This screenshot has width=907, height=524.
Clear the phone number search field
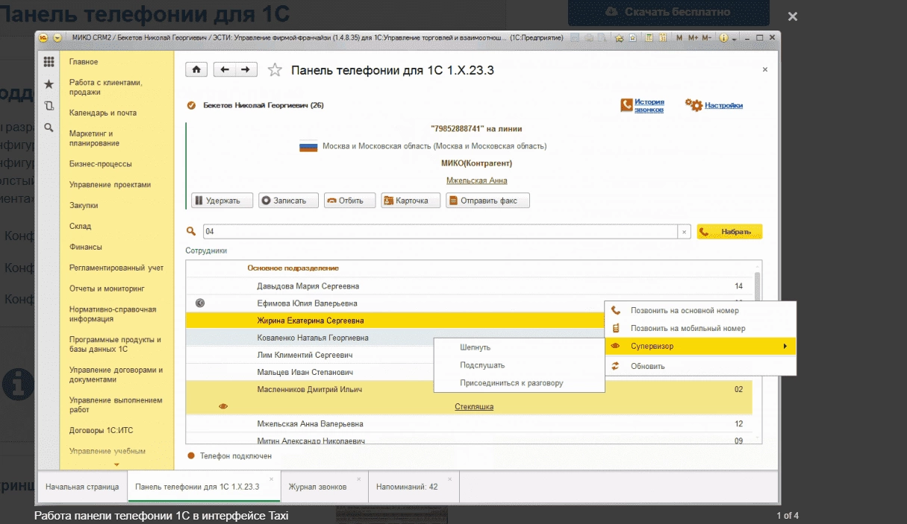[x=685, y=232]
